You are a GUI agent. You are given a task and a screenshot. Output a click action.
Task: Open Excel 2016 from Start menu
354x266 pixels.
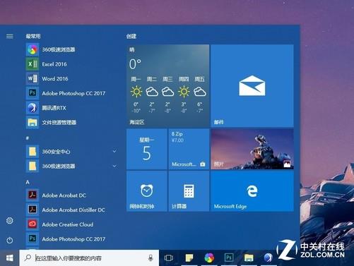(72, 64)
